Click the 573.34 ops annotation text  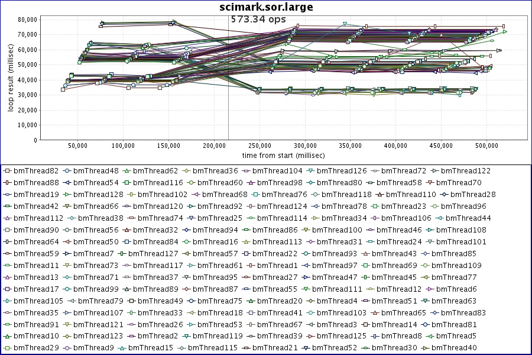click(258, 19)
